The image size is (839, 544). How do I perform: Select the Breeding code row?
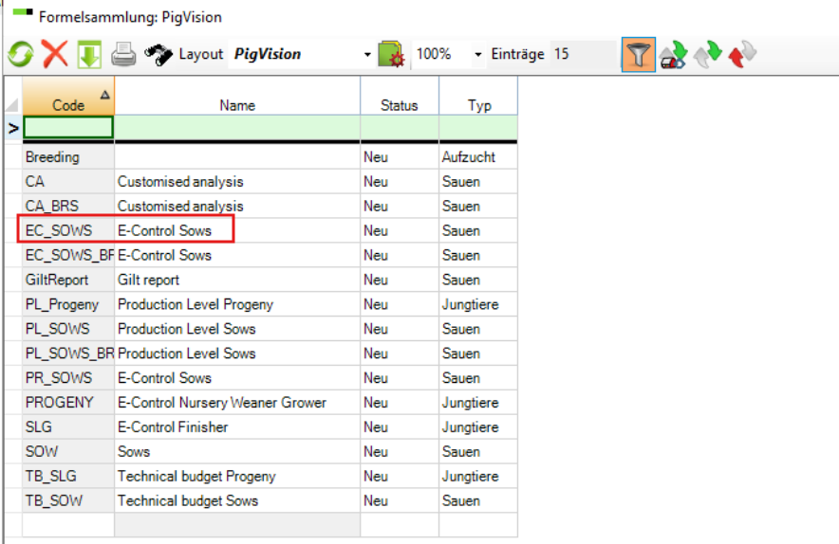[68, 157]
